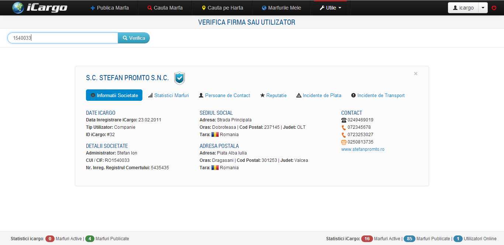Open the Incidente de Plata tab
Viewport: 504px width, 245px height.
pyautogui.click(x=319, y=95)
